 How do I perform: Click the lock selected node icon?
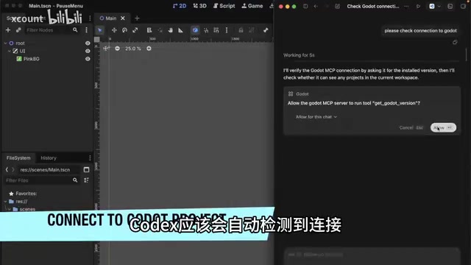(x=241, y=30)
